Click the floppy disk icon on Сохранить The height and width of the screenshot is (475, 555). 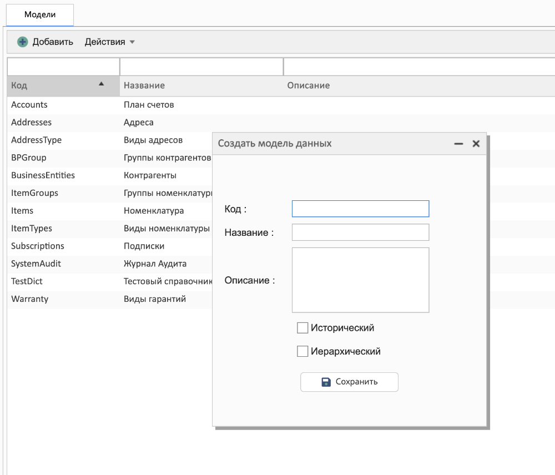coord(326,382)
